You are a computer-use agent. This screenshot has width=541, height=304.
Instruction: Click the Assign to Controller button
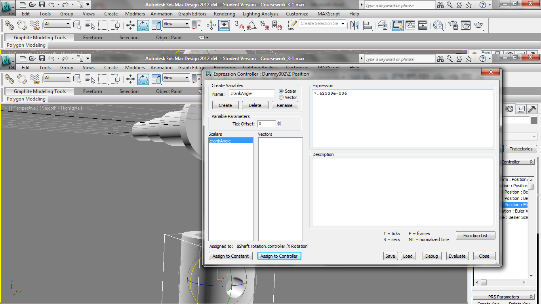279,256
